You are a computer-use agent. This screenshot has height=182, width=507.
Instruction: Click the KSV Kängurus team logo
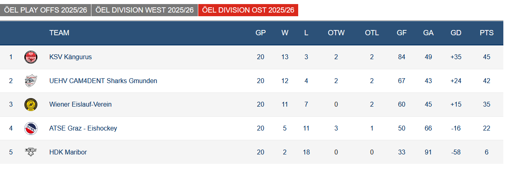[x=31, y=57]
